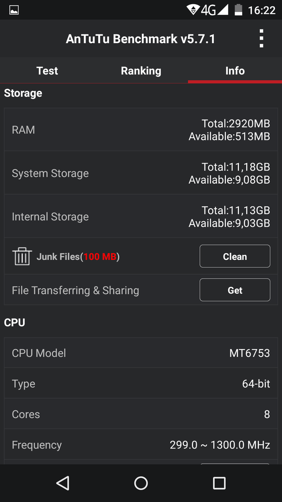The image size is (282, 502).
Task: Tap the Frequency row
Action: 141,445
